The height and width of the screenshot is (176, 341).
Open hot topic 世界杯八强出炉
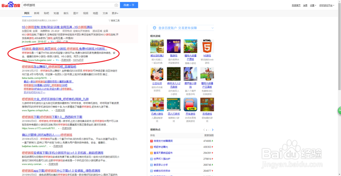(x=162, y=159)
